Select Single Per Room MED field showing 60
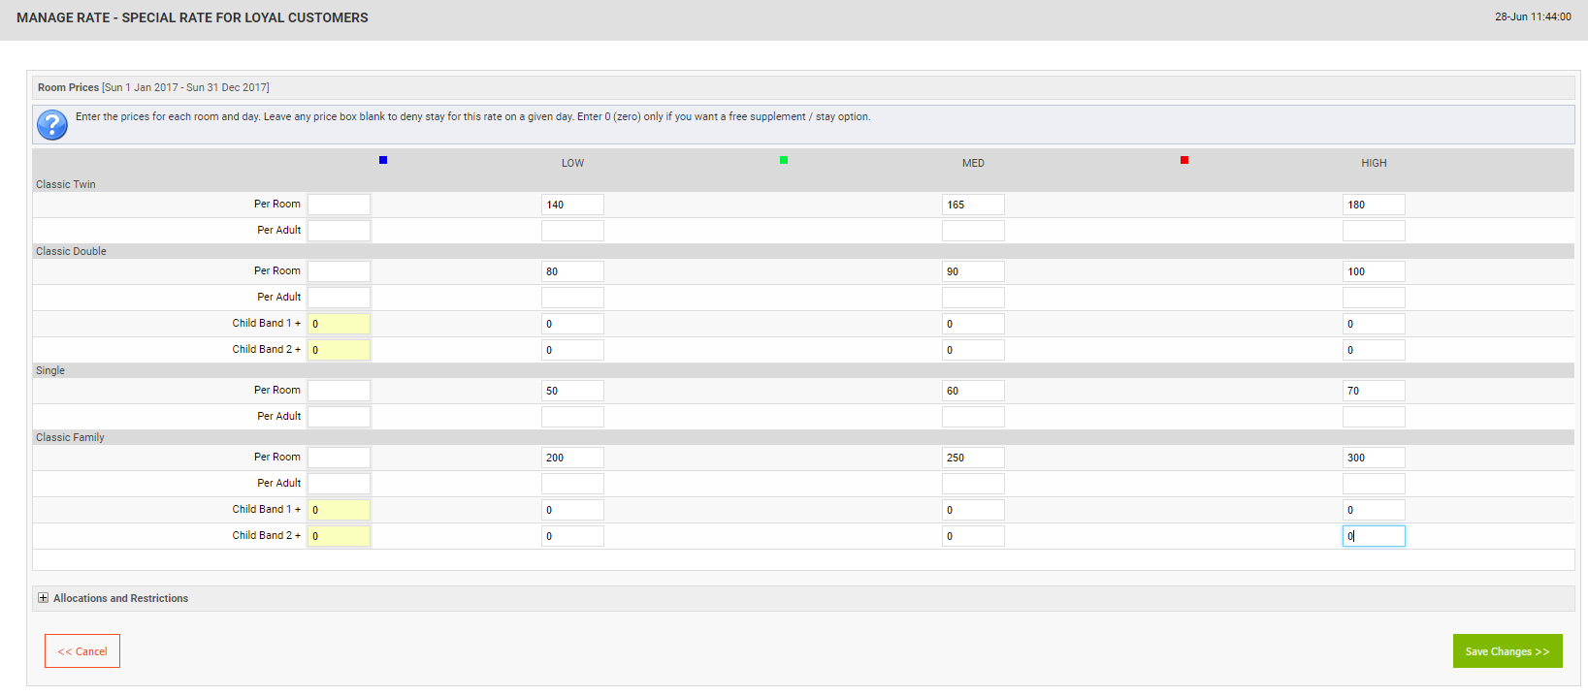Screen dimensions: 1588x696 973,391
